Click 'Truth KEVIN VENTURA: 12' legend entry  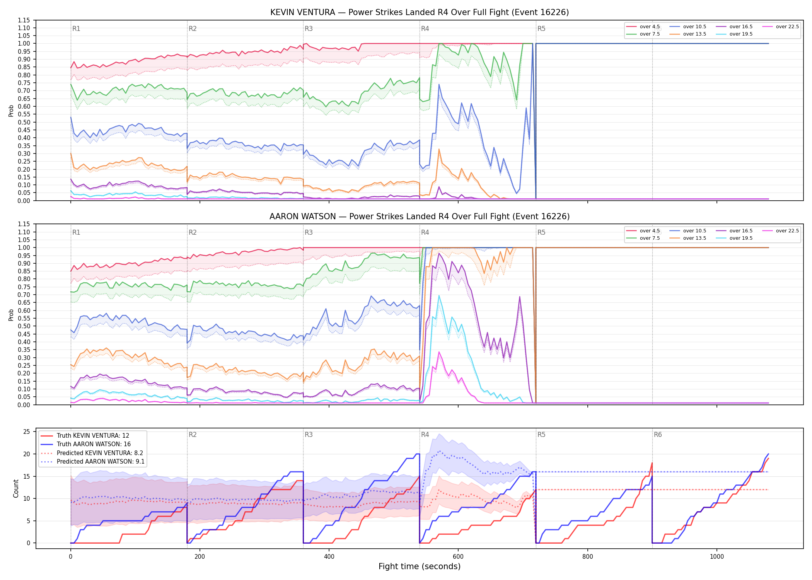(93, 436)
